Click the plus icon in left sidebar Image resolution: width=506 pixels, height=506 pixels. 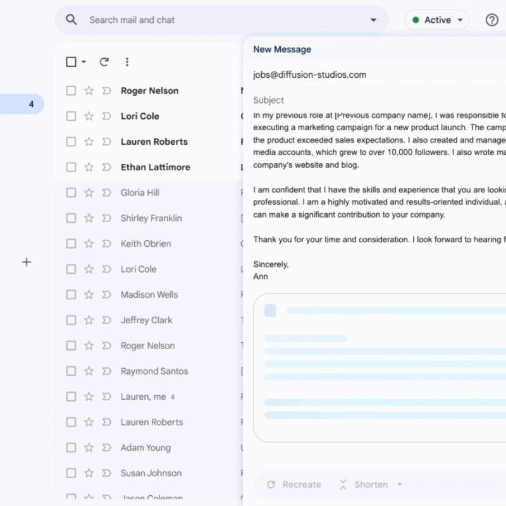click(27, 262)
